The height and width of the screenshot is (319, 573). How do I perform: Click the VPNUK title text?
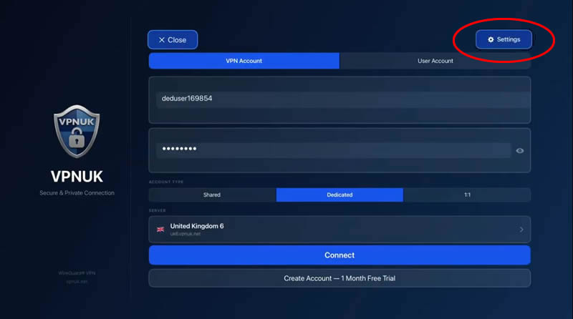(x=77, y=177)
